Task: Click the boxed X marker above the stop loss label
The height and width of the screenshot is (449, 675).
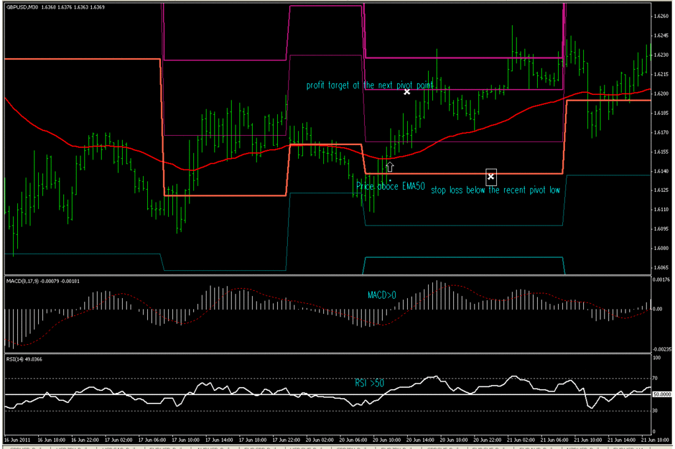Action: point(491,177)
